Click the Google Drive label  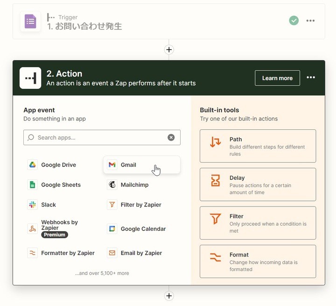[x=58, y=165]
